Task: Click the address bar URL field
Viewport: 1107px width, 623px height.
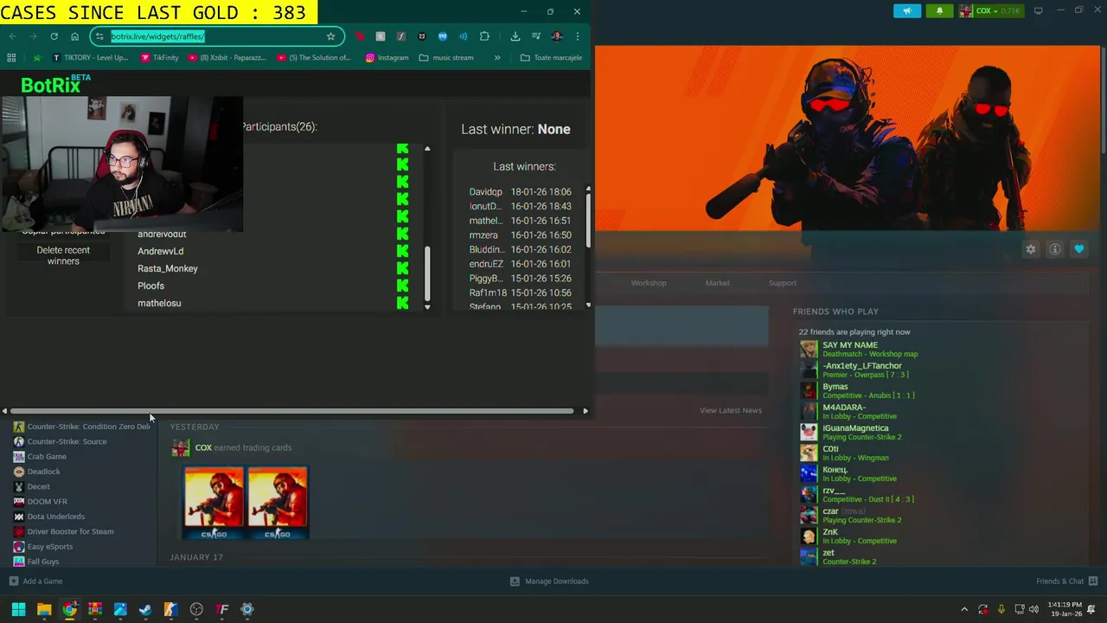Action: (x=216, y=36)
